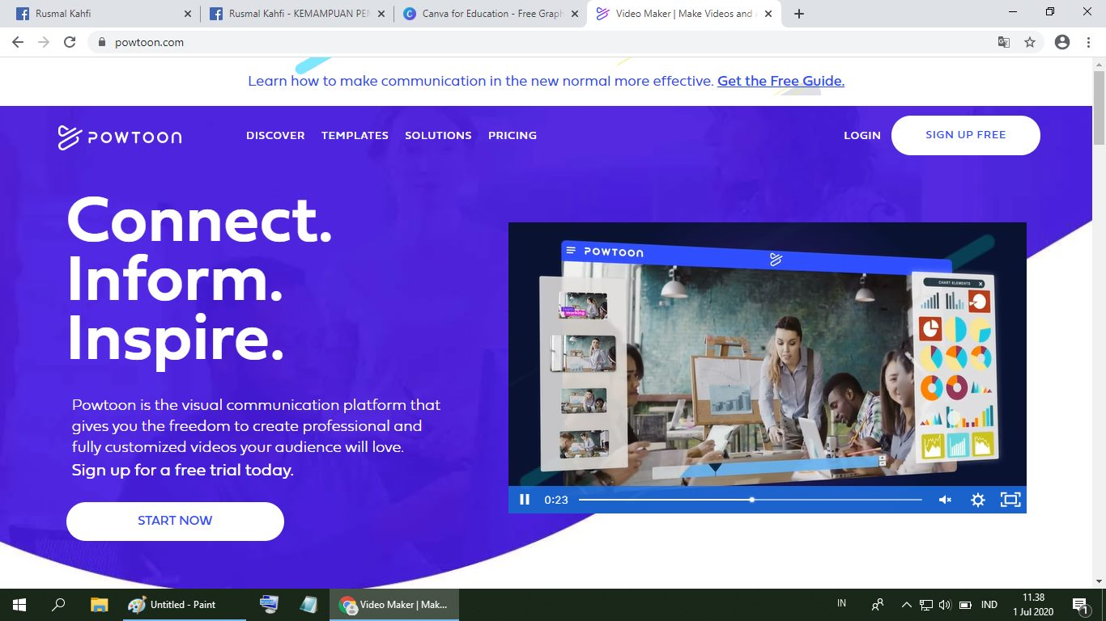Open the Windows Start menu
The height and width of the screenshot is (621, 1106).
19,604
